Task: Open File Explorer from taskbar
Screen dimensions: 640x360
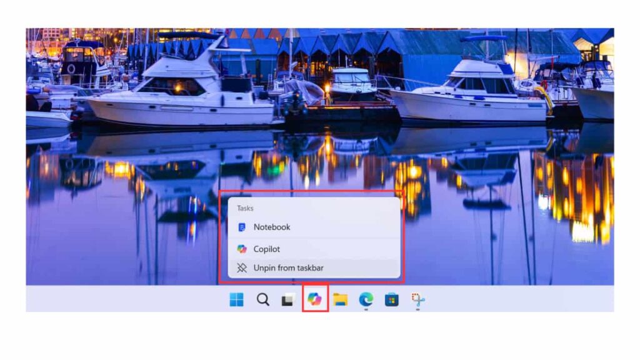Action: point(341,299)
